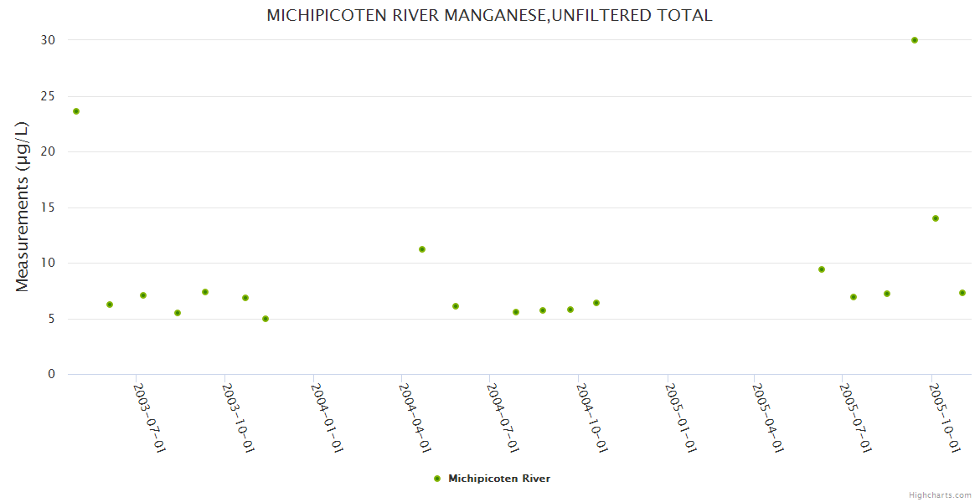Click the 15 value y-axis label

[49, 207]
